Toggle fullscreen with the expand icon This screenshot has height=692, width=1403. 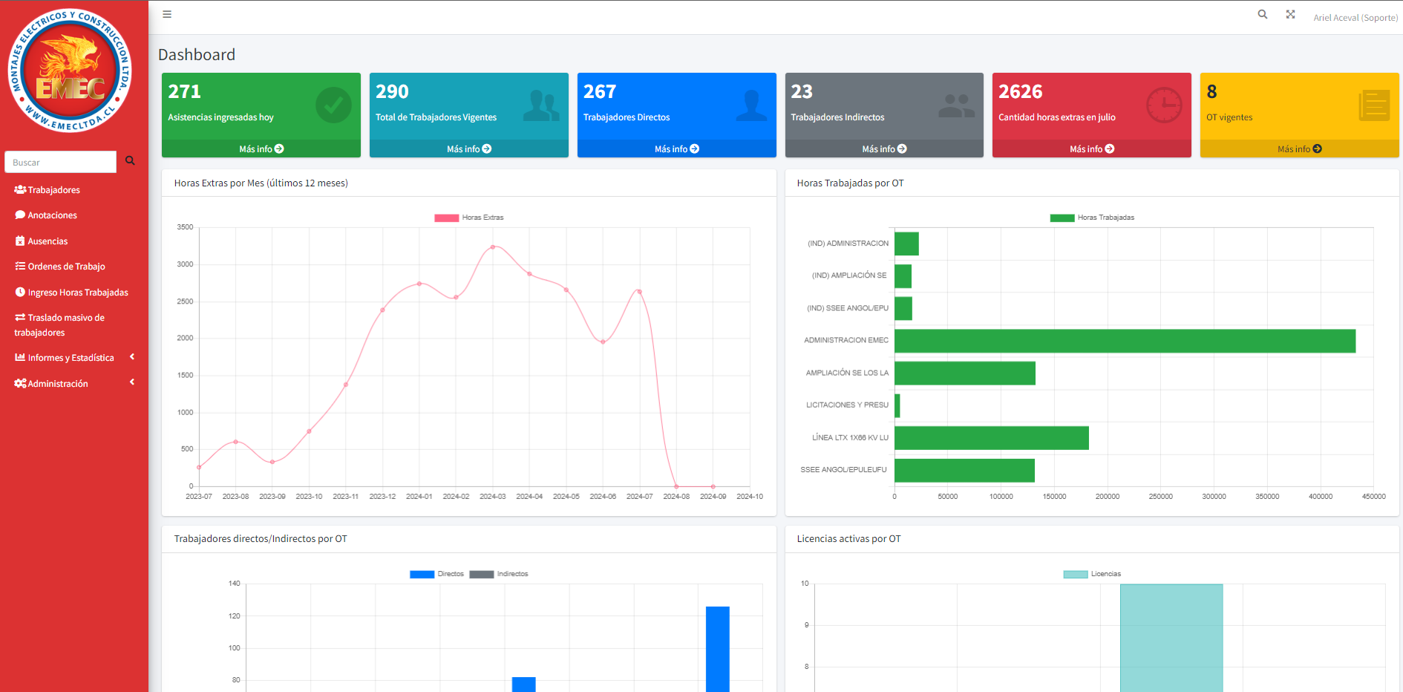[1290, 14]
